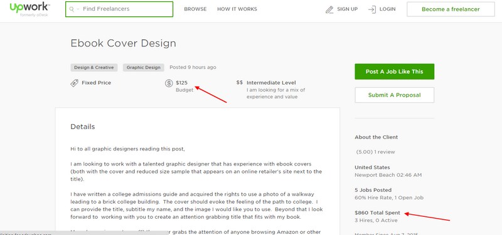502x235 pixels.
Task: Click the Posted 9 hours ago text
Action: click(x=193, y=68)
